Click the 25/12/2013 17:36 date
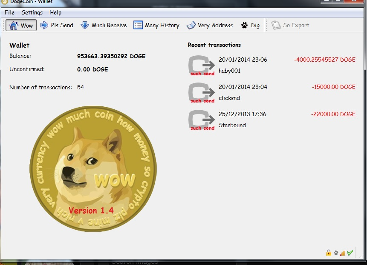 [242, 114]
